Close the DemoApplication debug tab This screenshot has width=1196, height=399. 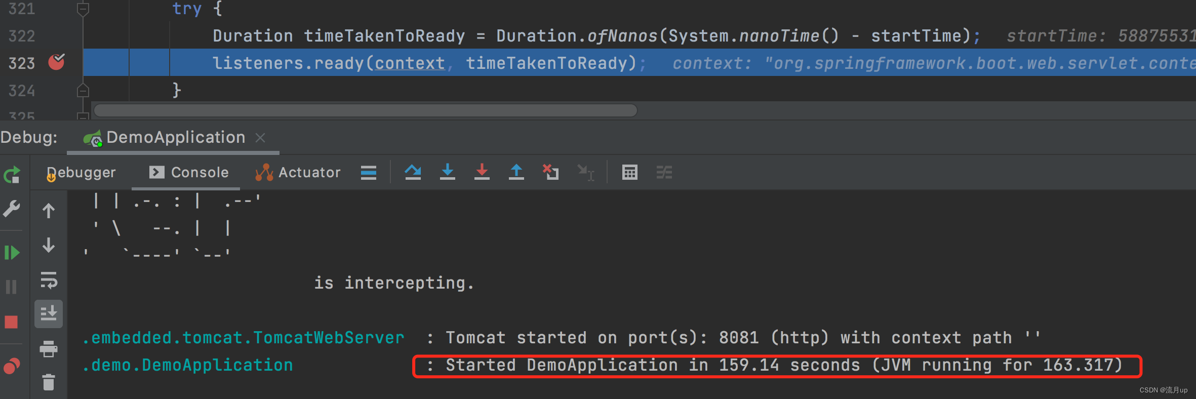tap(260, 138)
